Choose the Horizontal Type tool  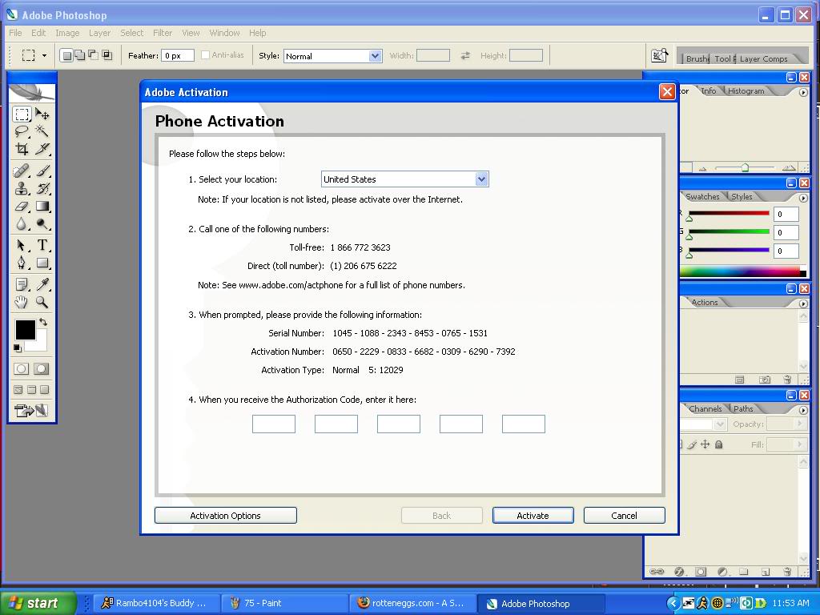tap(42, 245)
